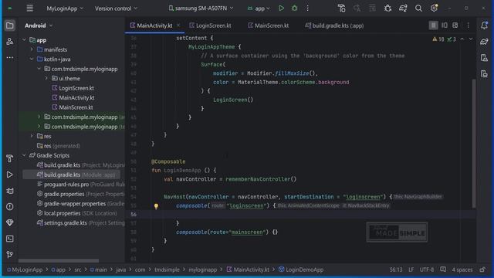Open the Resource Manager tool window

tap(10, 41)
